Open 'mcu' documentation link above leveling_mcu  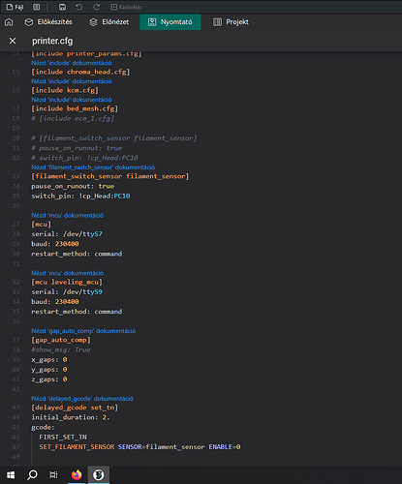click(x=68, y=273)
